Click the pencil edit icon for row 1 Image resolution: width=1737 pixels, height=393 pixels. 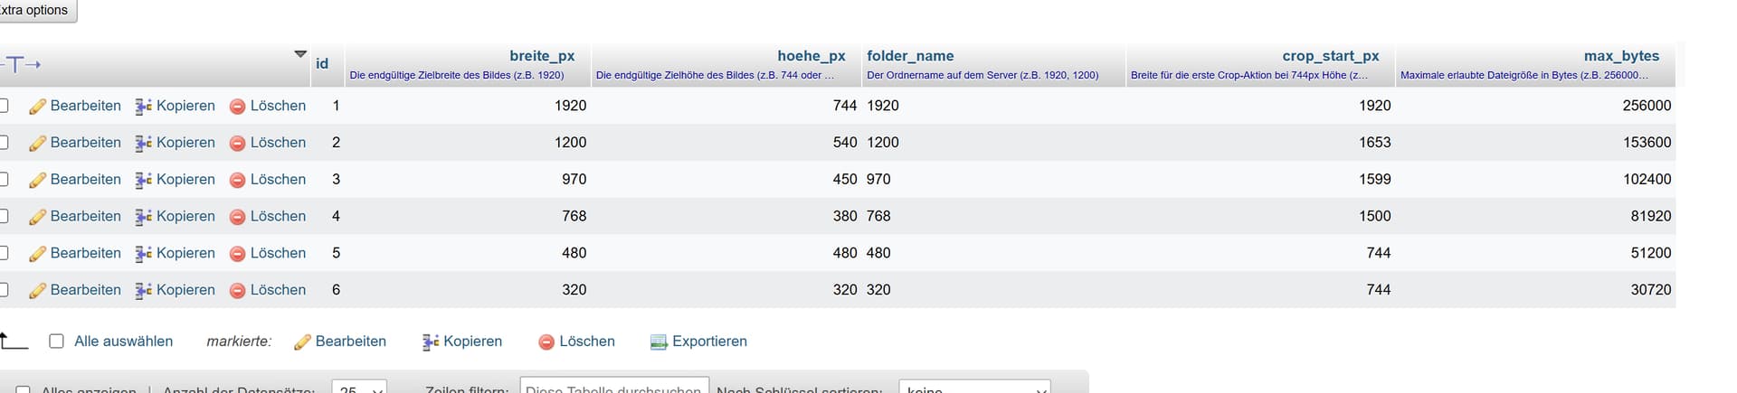point(37,107)
